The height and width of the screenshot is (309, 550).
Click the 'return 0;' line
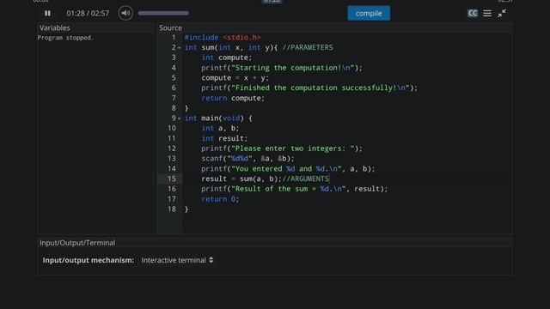pos(220,199)
